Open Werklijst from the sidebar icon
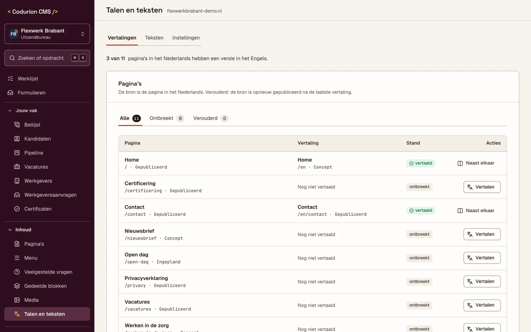 pyautogui.click(x=10, y=79)
